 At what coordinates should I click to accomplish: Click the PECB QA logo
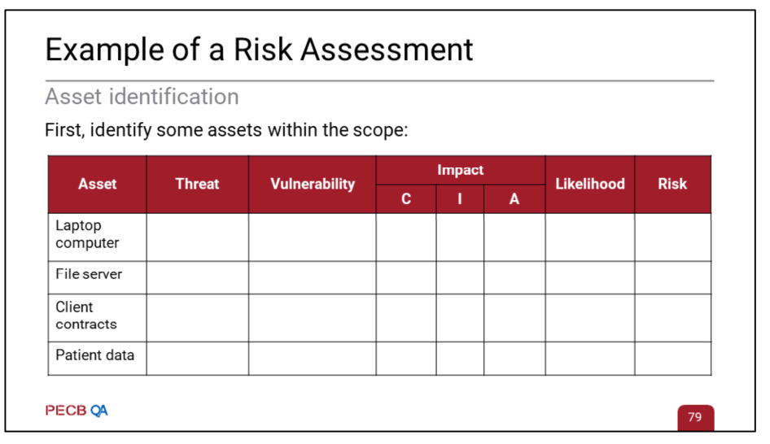(77, 410)
